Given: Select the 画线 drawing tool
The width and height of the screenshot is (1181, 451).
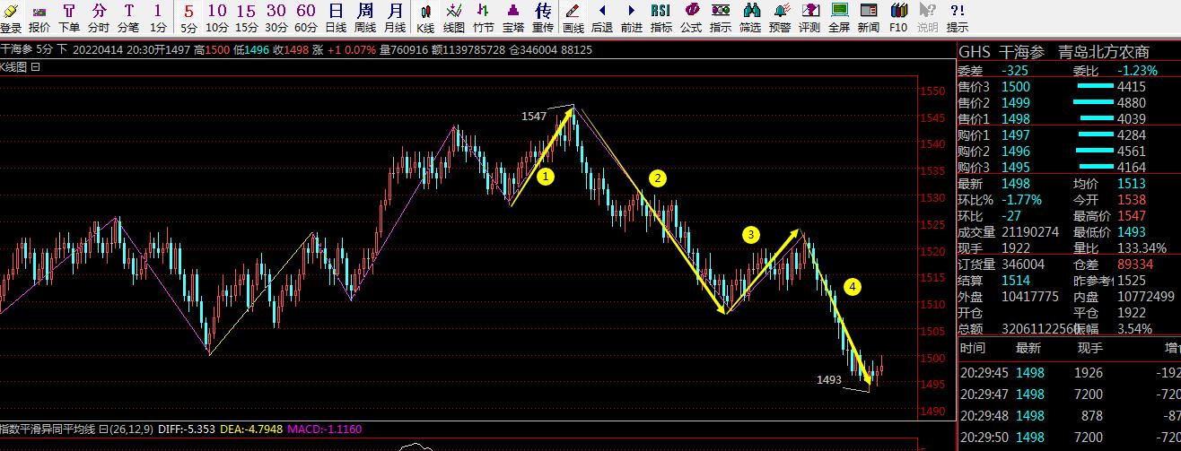Looking at the screenshot, I should [573, 16].
